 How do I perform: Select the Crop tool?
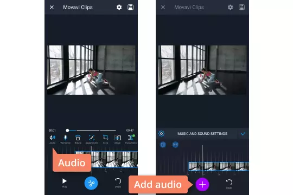point(106,139)
